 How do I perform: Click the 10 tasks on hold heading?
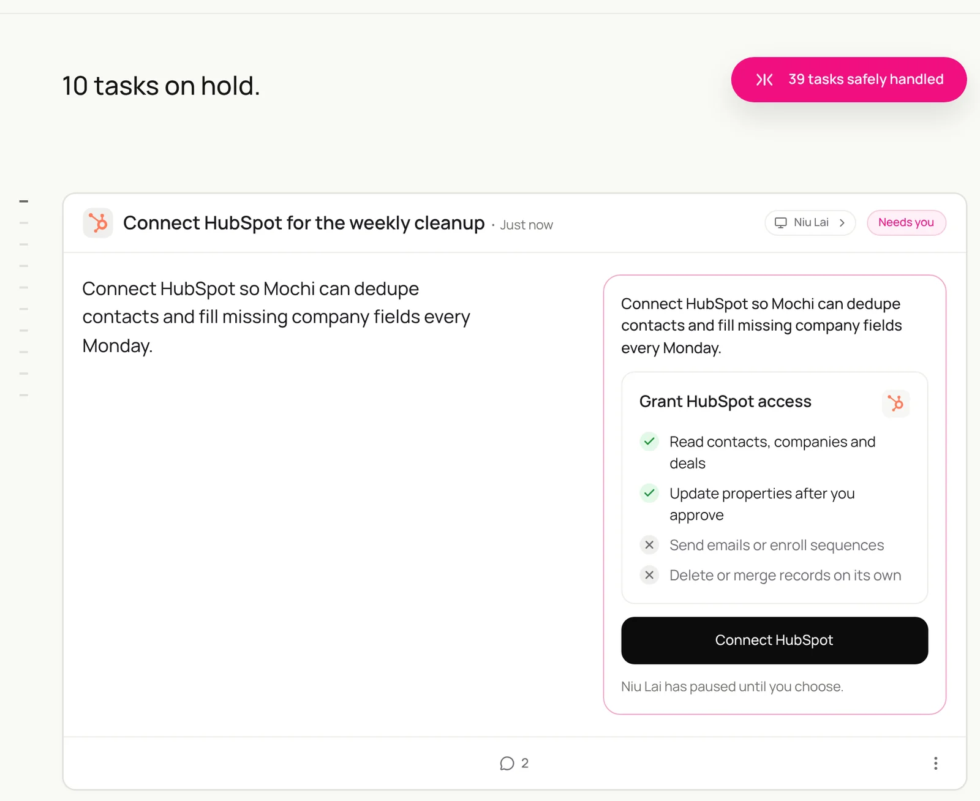click(161, 86)
